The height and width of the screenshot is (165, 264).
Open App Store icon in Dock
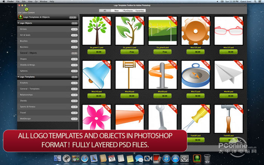click(175, 159)
